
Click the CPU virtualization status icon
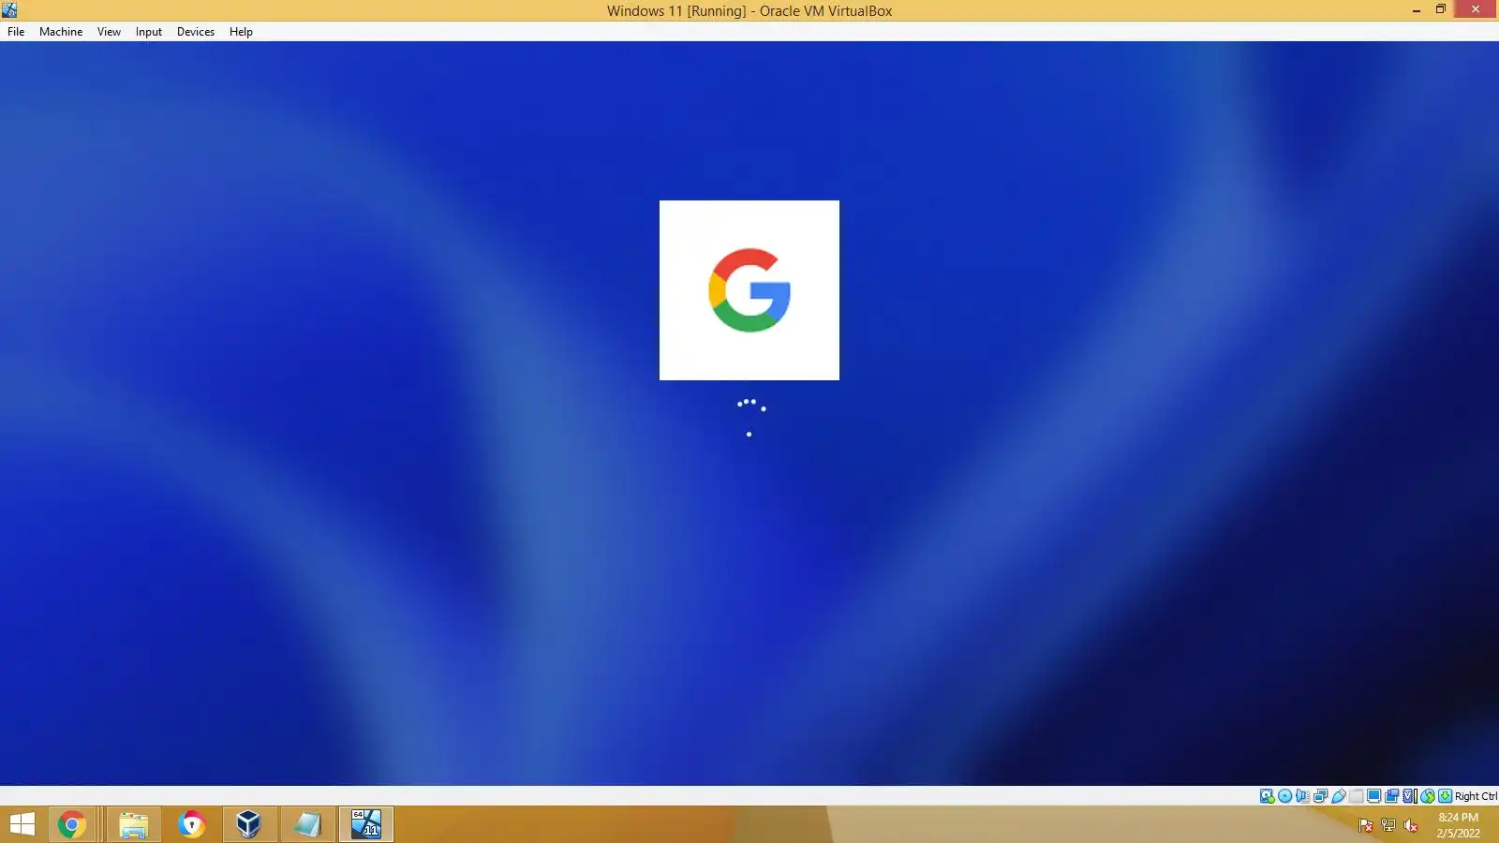(1409, 796)
